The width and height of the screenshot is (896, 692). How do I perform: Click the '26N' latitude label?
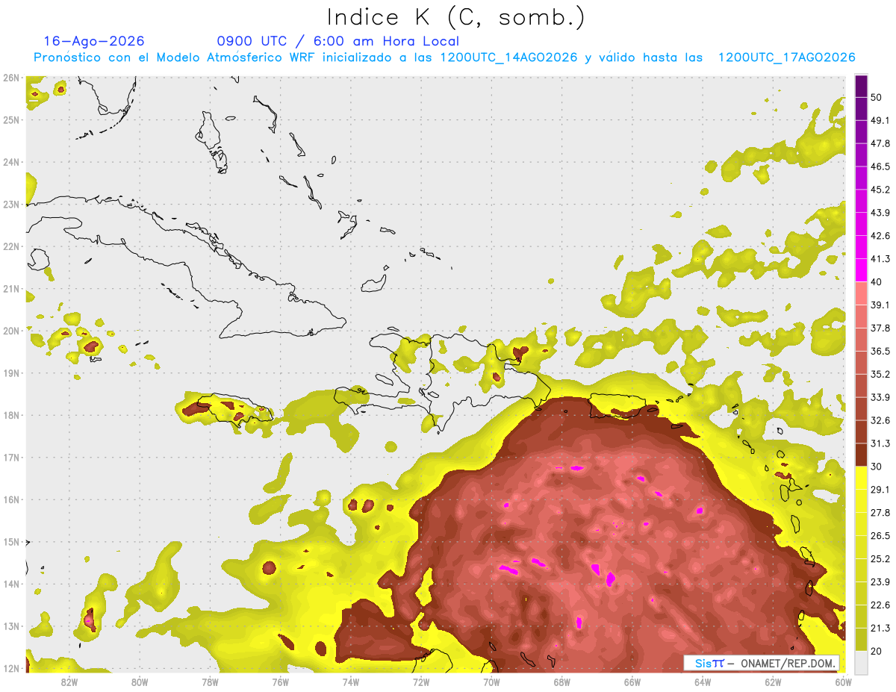tap(11, 78)
